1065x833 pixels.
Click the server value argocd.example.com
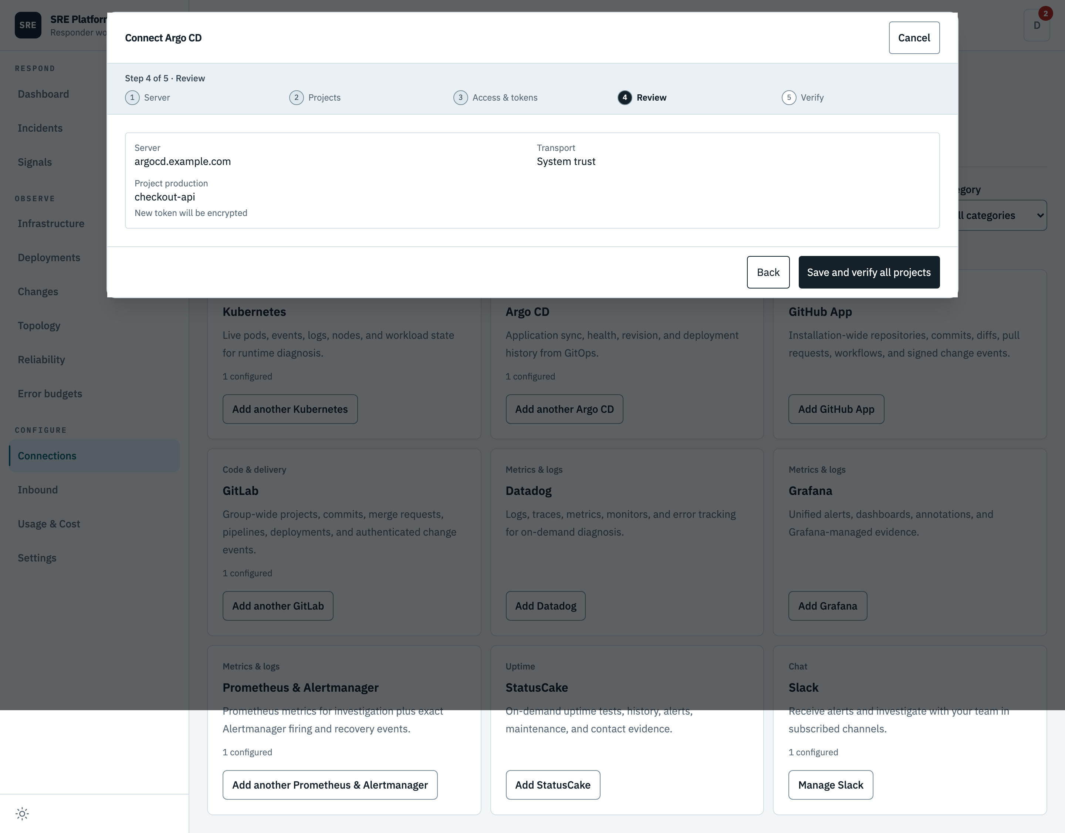[183, 162]
